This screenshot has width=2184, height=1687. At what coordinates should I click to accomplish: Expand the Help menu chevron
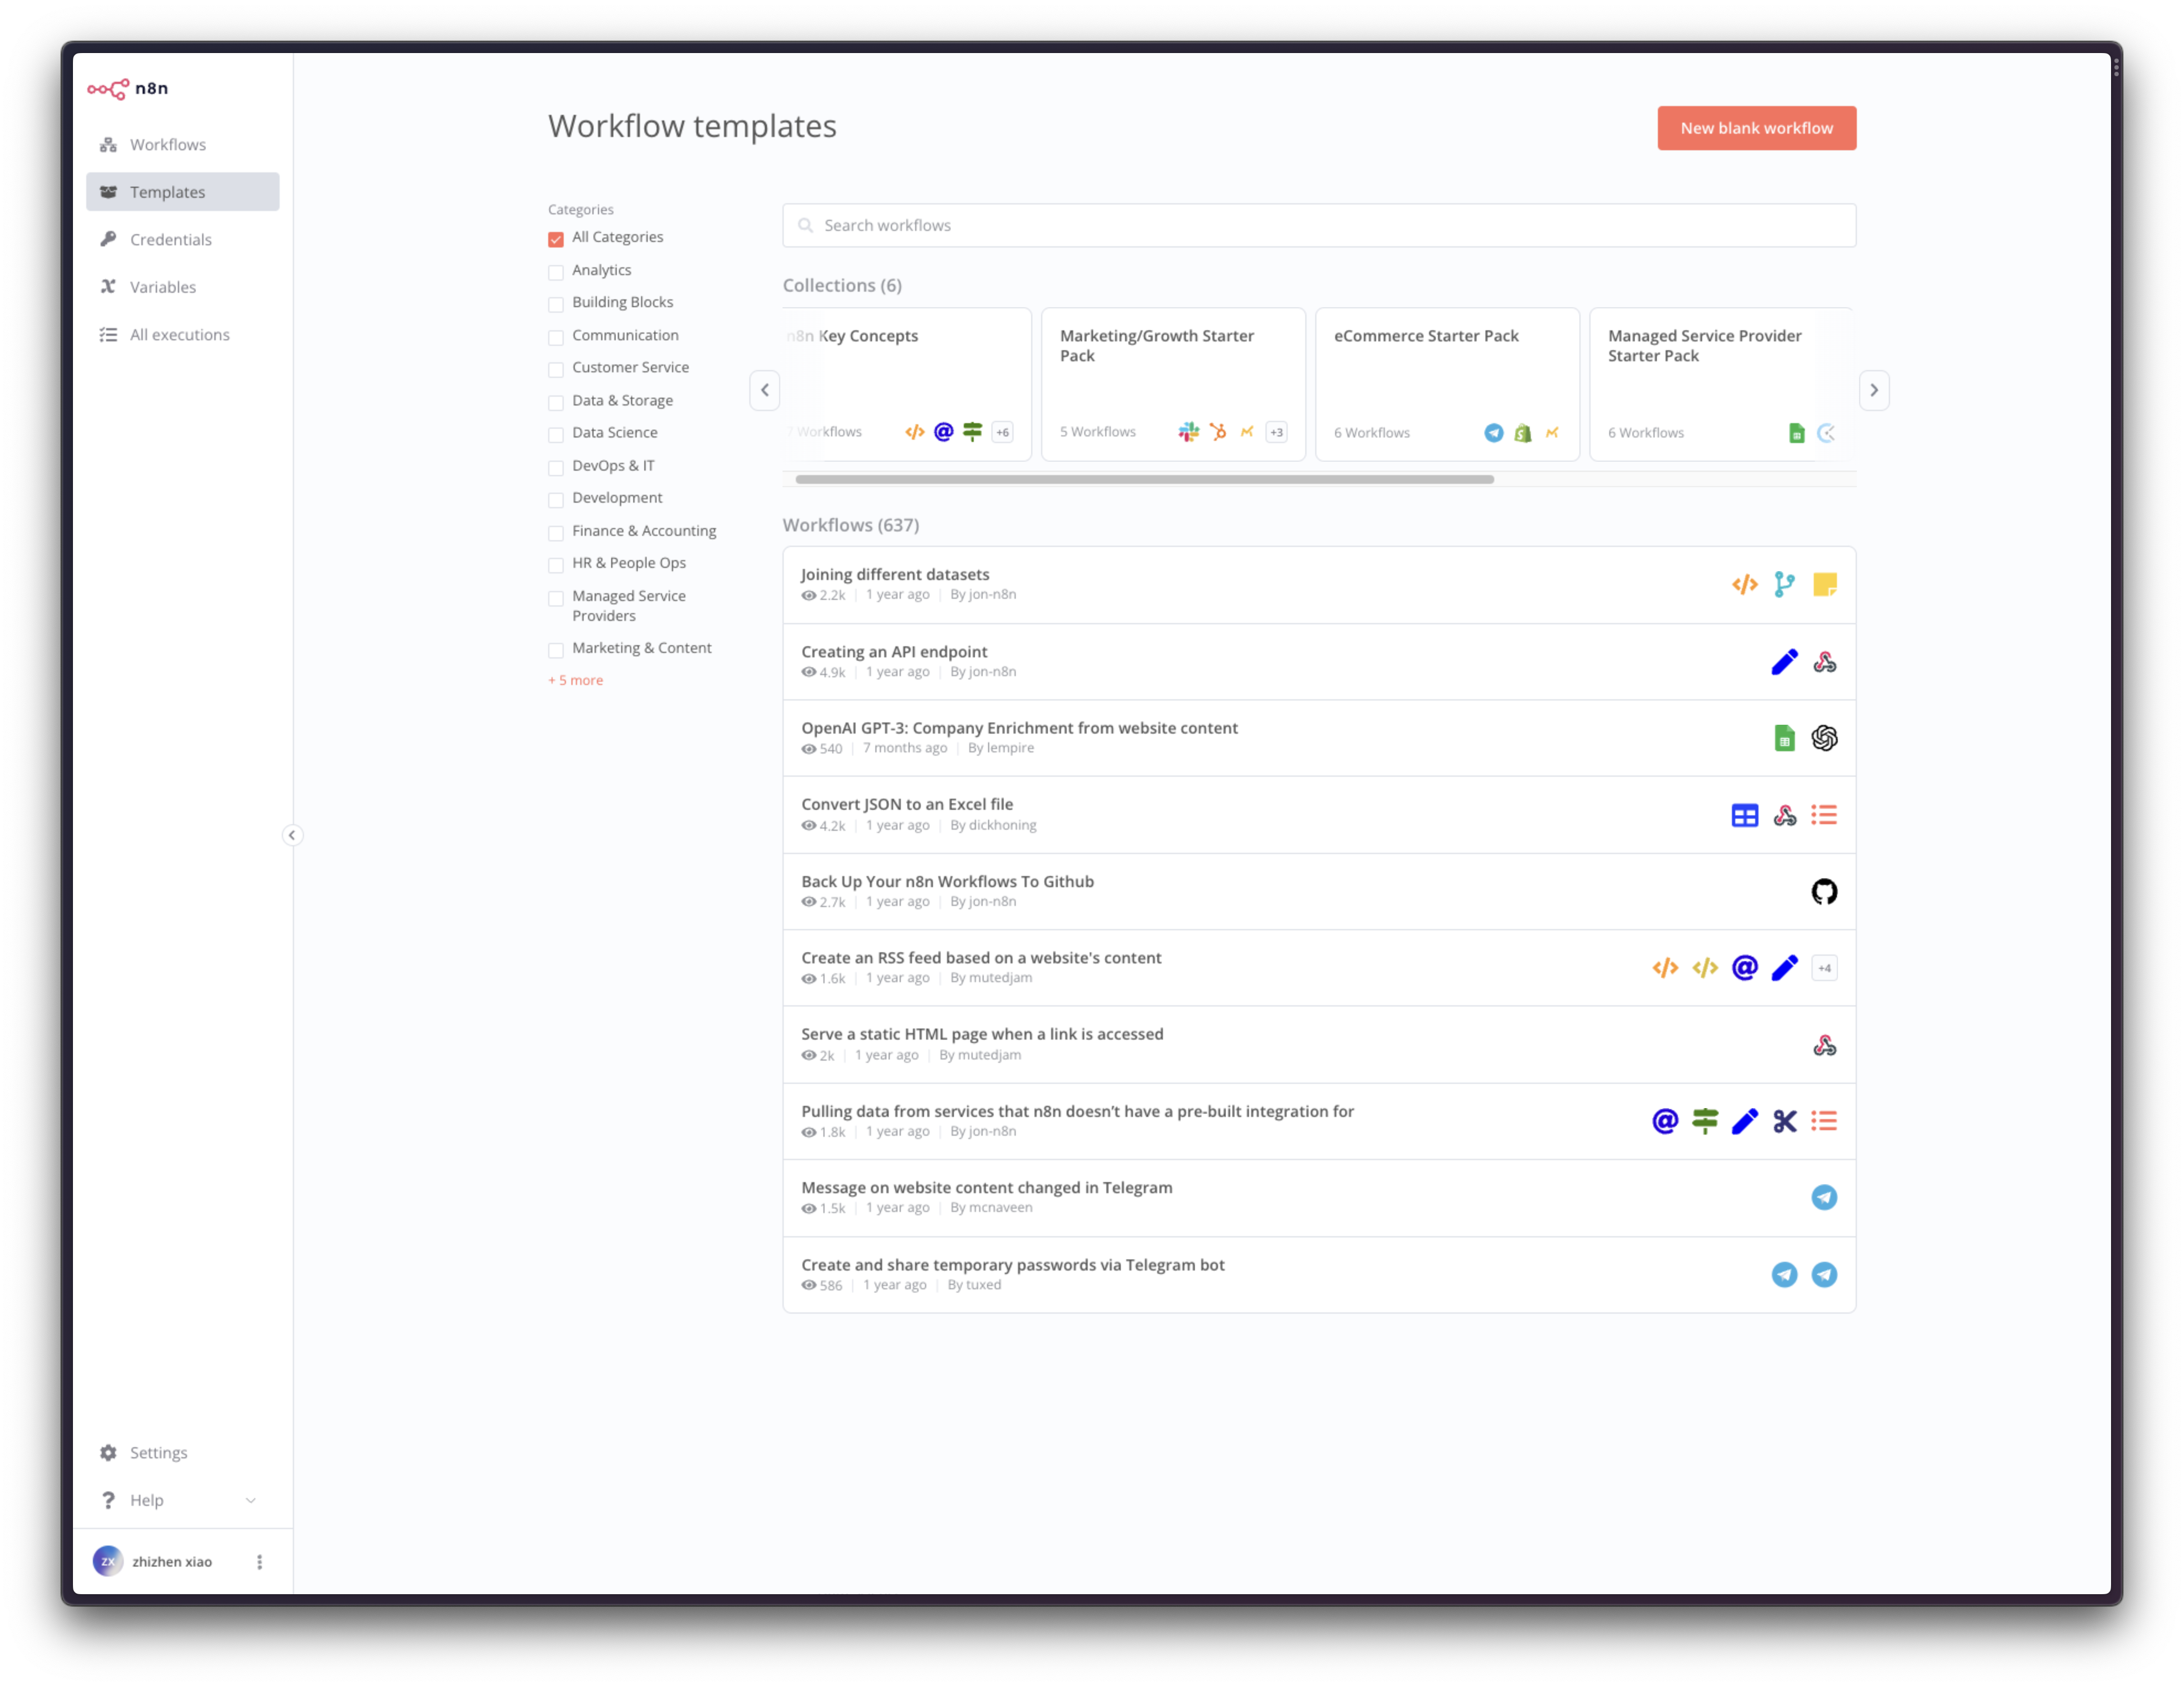point(251,1500)
